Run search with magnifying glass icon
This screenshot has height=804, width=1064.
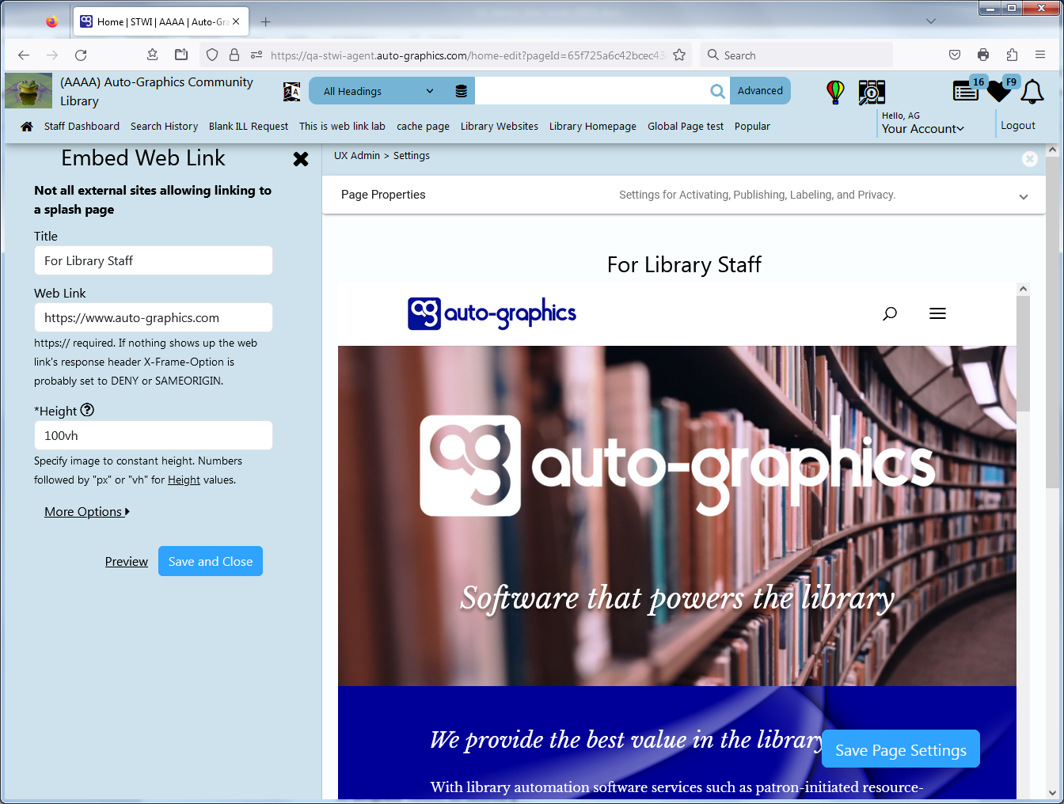click(x=717, y=91)
